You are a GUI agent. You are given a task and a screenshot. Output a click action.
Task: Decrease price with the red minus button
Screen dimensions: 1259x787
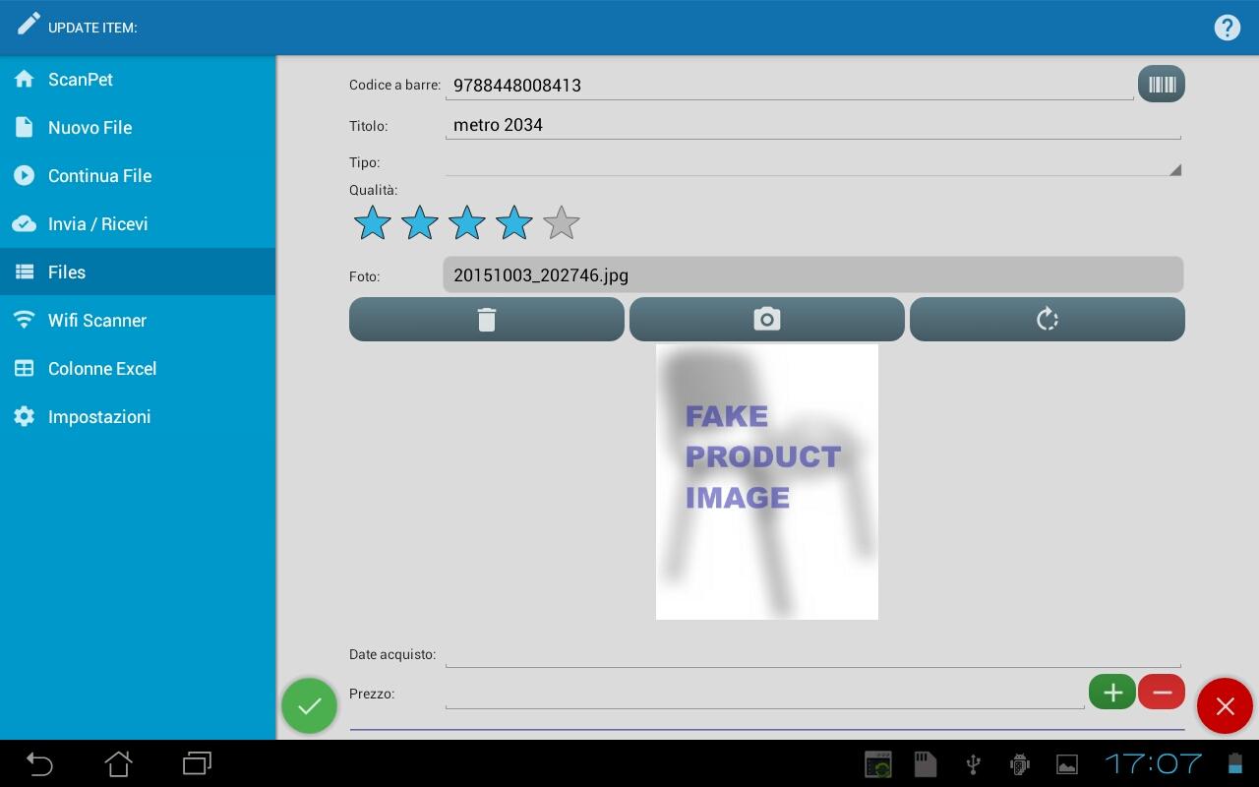coord(1162,693)
